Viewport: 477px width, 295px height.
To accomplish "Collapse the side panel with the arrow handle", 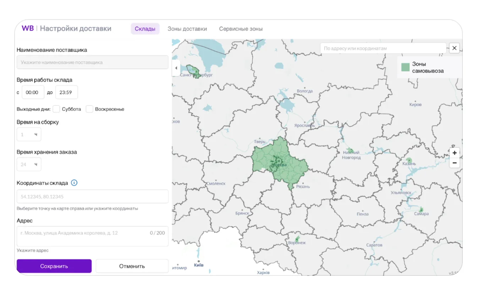I will [176, 68].
